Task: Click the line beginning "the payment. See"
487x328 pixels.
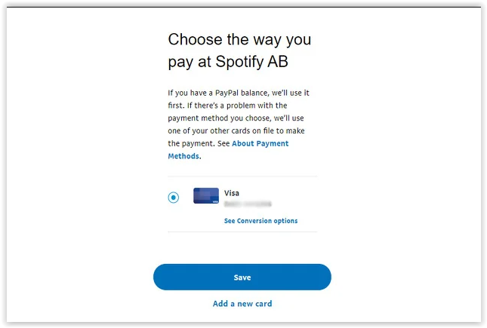Action: [x=199, y=143]
